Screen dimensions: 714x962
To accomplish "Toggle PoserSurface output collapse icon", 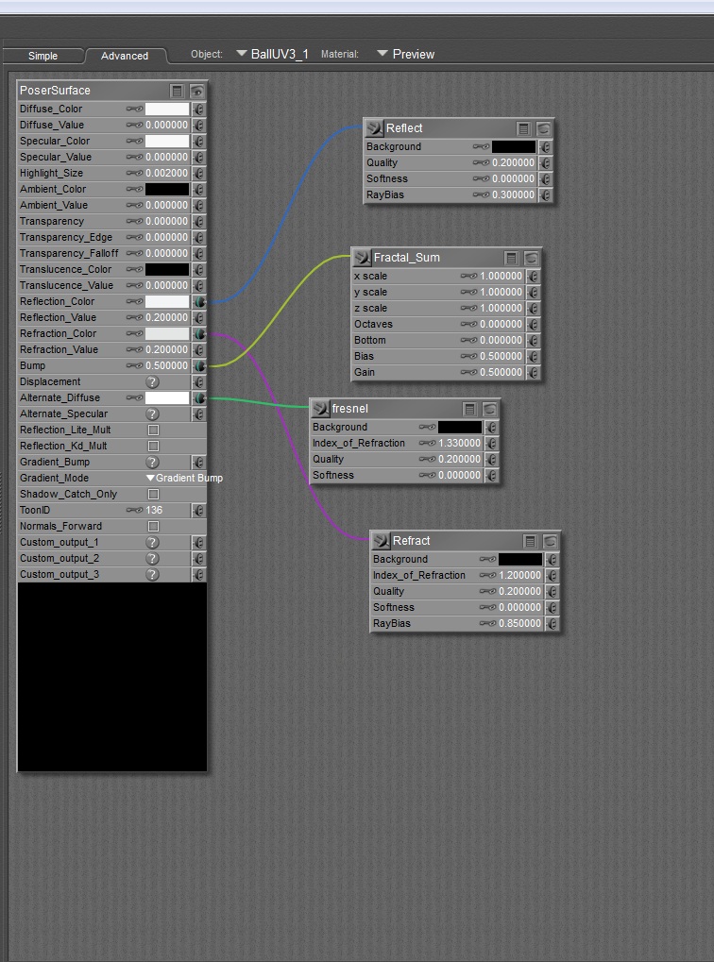I will (177, 91).
